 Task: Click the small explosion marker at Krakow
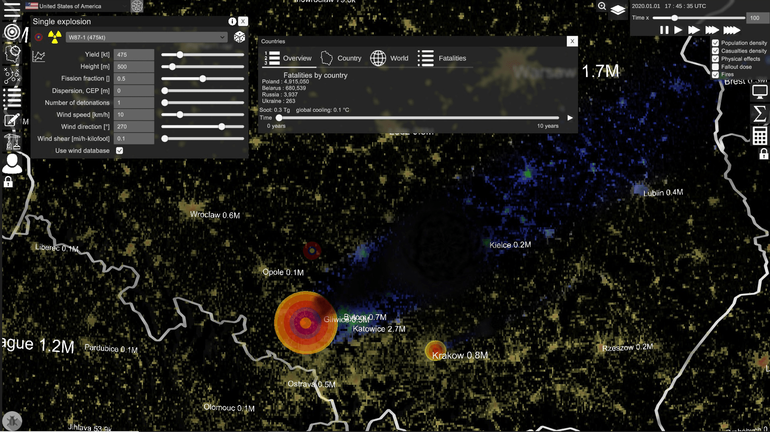[x=435, y=350]
